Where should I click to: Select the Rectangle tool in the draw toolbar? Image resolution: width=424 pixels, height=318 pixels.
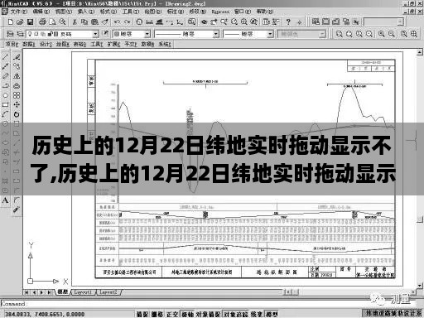5,105
